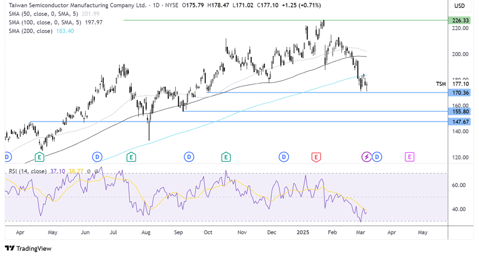Open the green E earnings marker in mid-October
The width and height of the screenshot is (479, 257).
pos(226,157)
